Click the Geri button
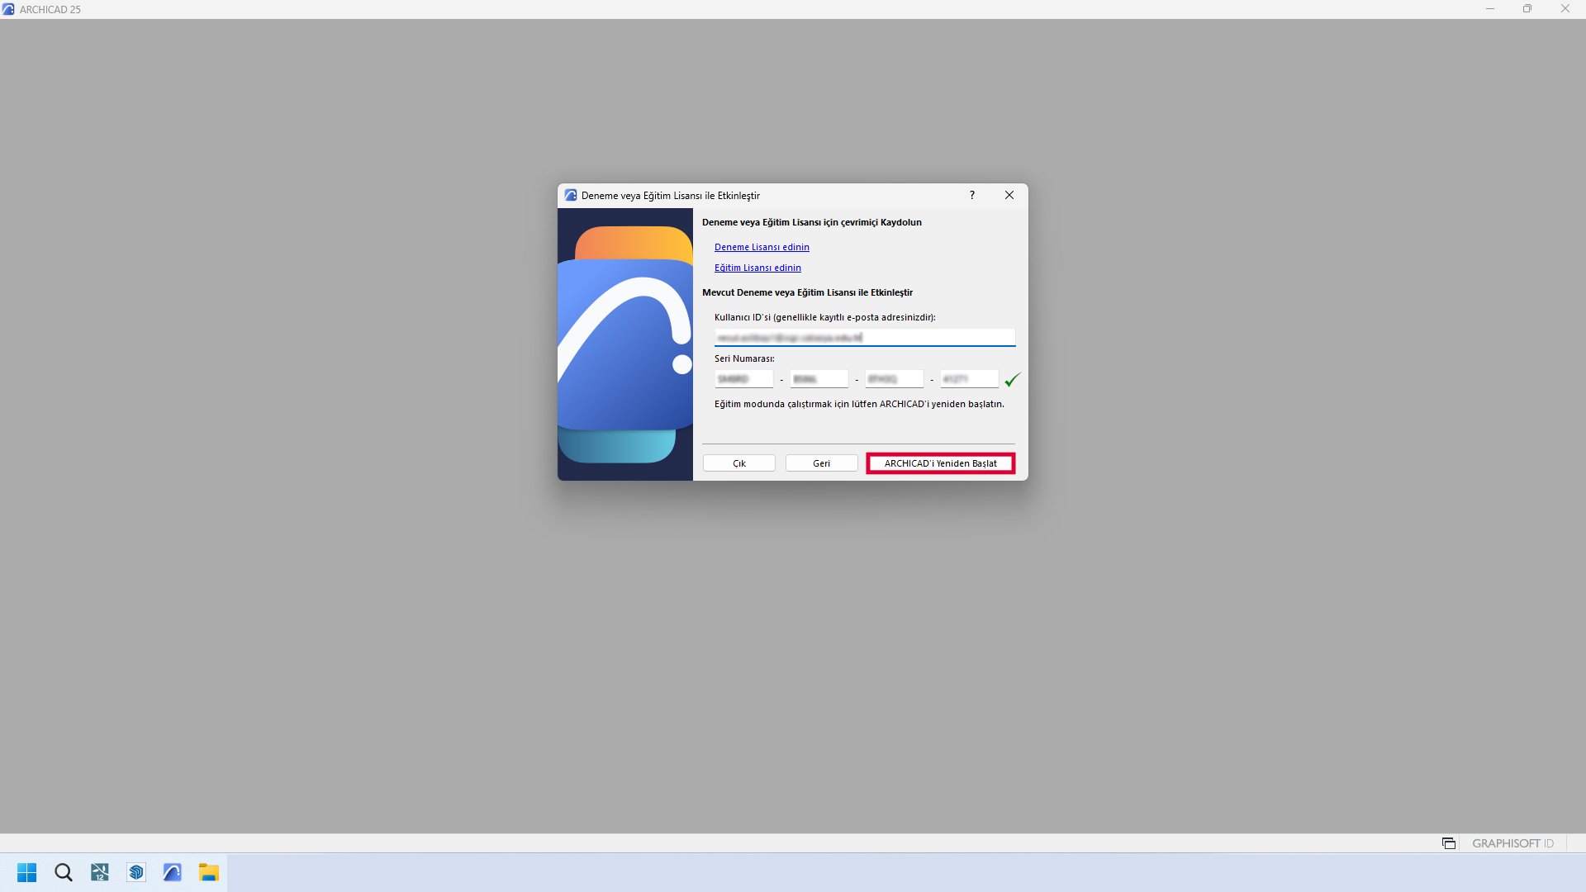 pos(821,463)
